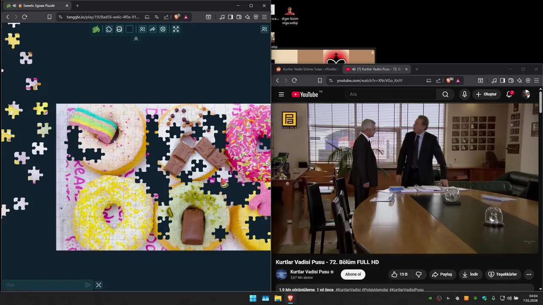Like the video with 15 B

coord(399,274)
